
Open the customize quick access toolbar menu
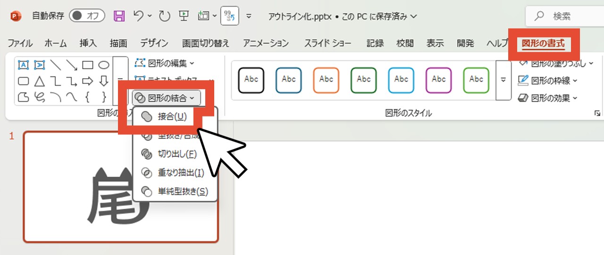[x=249, y=16]
